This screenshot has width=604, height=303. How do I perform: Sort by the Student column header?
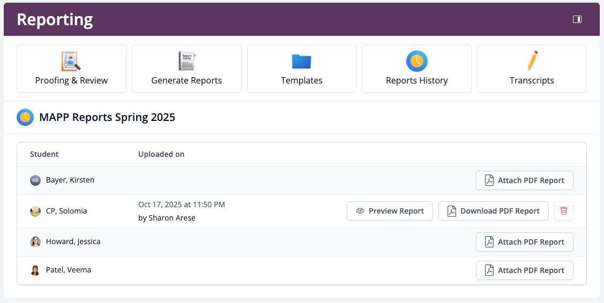44,154
